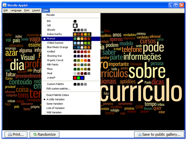Screen dimensions: 188x141
Task: Open the Language menu
Action: coord(16,11)
